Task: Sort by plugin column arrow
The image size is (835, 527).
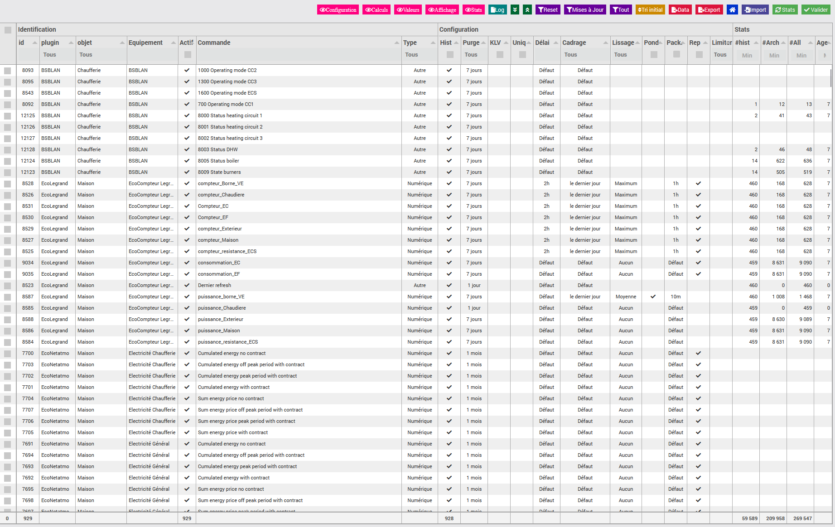Action: pos(71,43)
